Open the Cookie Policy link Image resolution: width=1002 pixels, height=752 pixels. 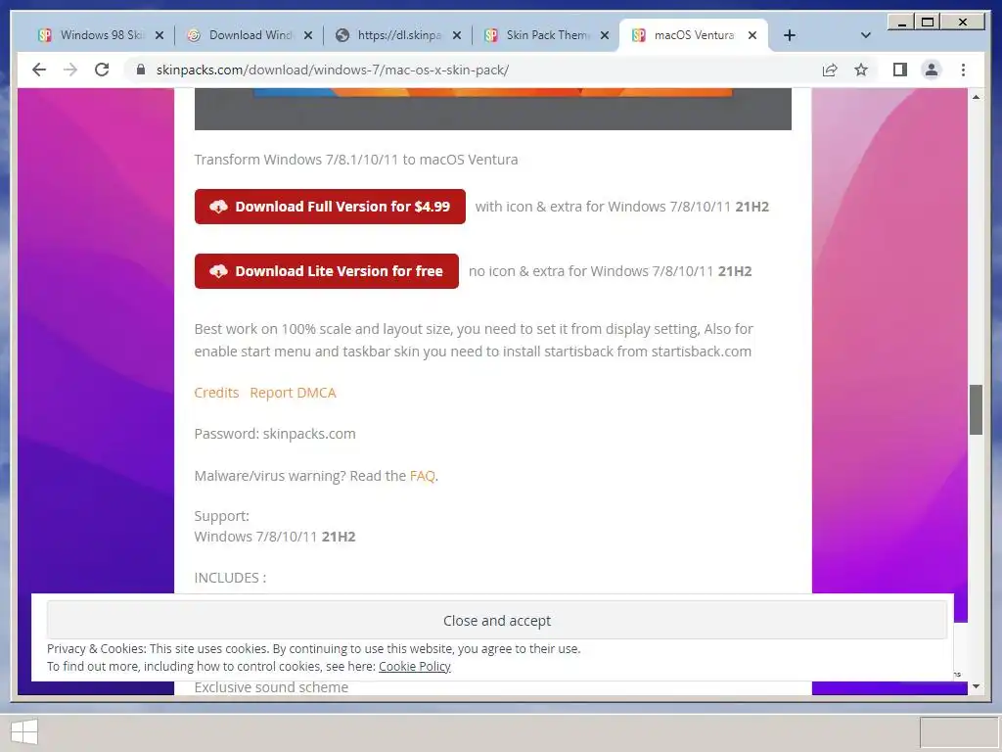[x=415, y=666]
